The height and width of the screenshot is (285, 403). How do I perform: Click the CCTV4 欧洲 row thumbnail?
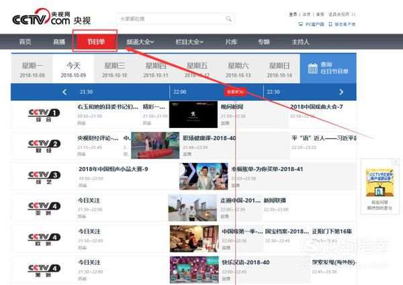[x=194, y=239]
